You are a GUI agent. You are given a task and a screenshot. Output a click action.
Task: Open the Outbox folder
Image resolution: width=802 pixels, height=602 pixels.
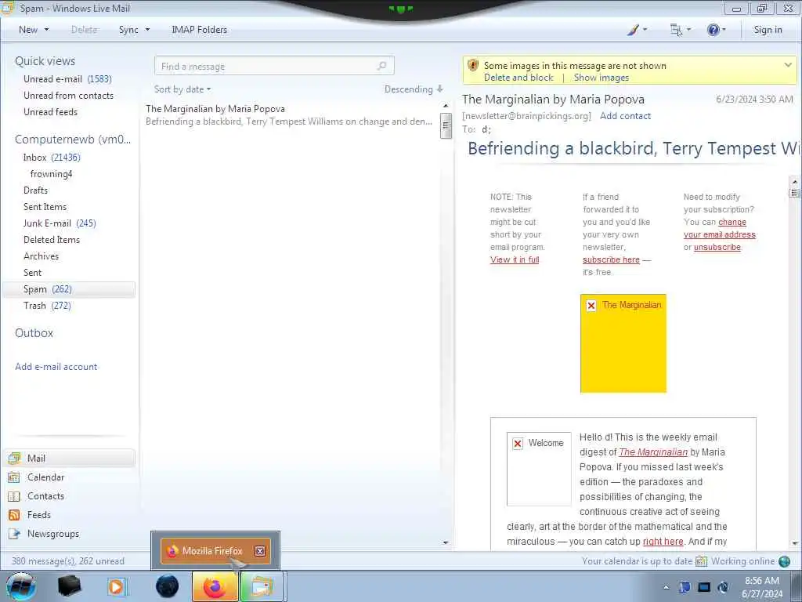[x=34, y=332]
